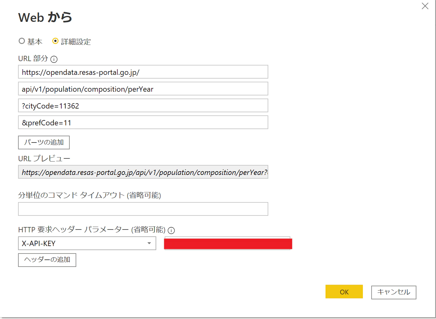The image size is (436, 319).
Task: Click the https://opendata.resas-portal.go.jp/ URL field
Action: (143, 72)
